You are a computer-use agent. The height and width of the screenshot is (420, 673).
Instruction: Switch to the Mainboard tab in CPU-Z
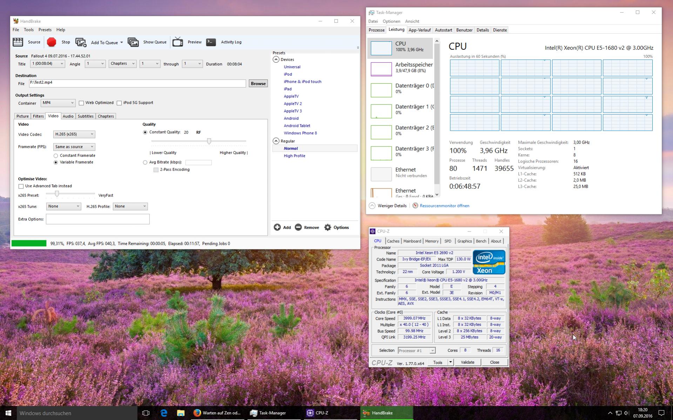tap(412, 241)
